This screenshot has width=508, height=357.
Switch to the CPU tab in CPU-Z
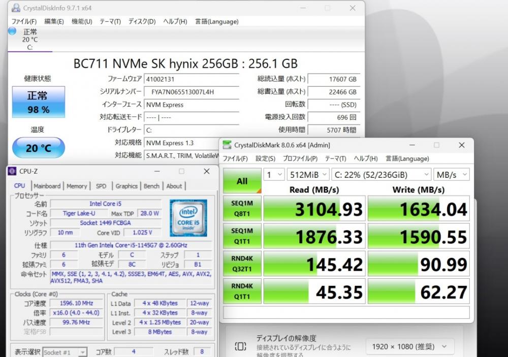click(x=19, y=186)
